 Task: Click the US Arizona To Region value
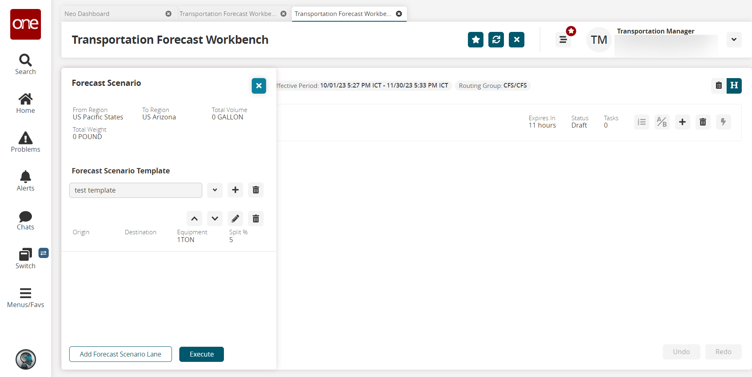tap(159, 117)
